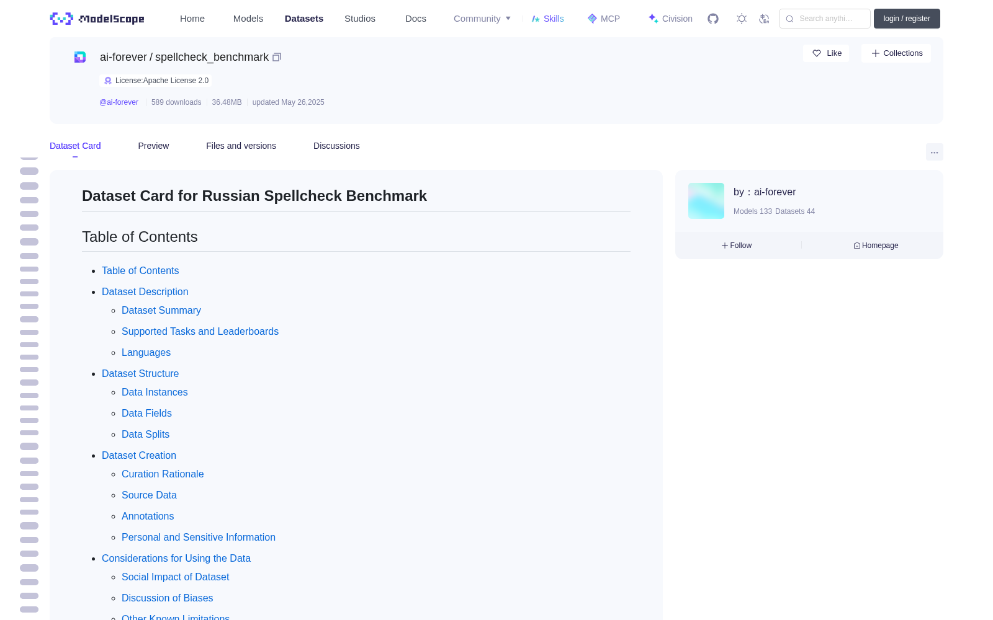Switch language with the translate icon
The image size is (993, 620).
[x=764, y=19]
